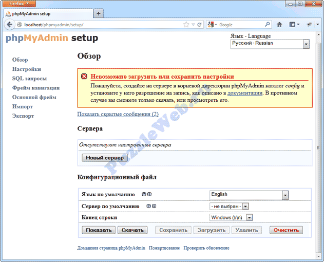Click the vertical scrollbar down arrow
Viewport: 324px width, 262px height.
[x=319, y=257]
